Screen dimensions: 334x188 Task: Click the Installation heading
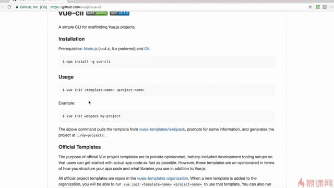(x=71, y=39)
